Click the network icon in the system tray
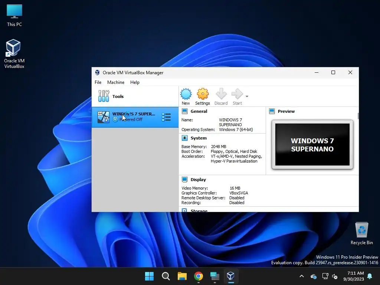 coord(325,276)
